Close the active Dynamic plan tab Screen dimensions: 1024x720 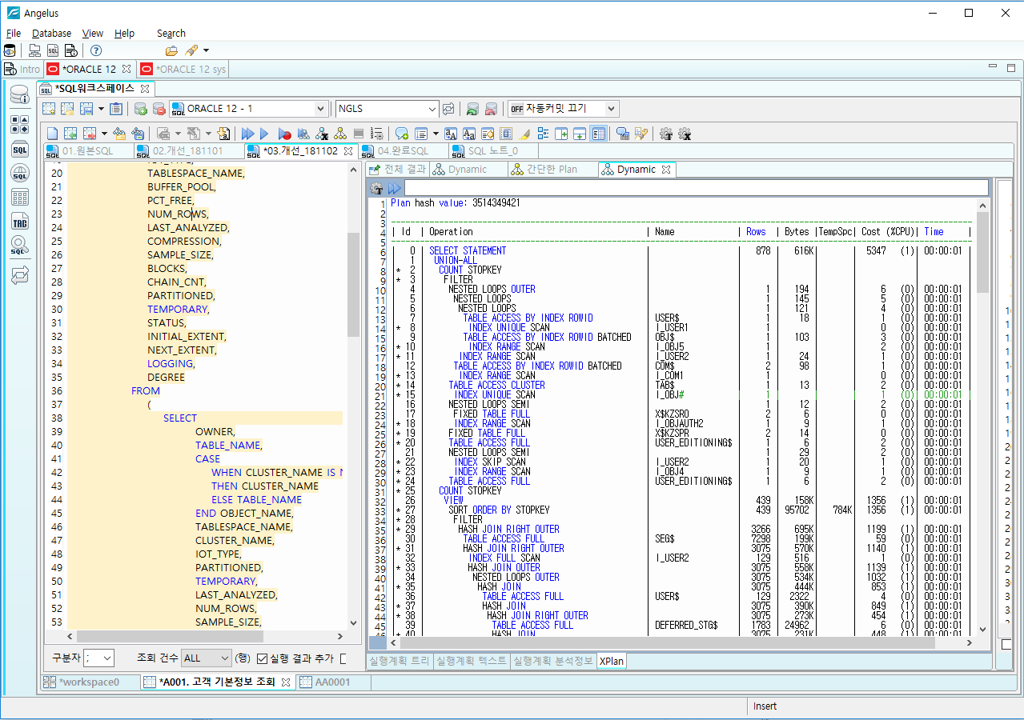click(x=667, y=170)
